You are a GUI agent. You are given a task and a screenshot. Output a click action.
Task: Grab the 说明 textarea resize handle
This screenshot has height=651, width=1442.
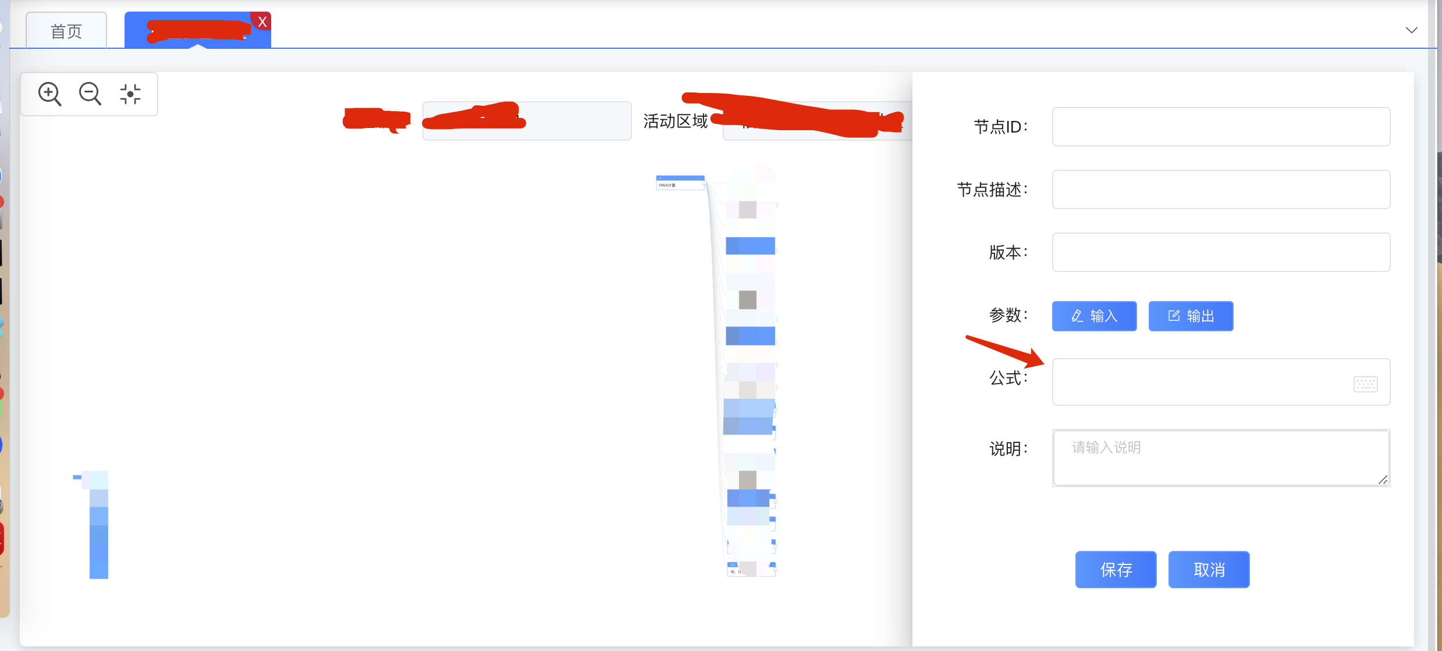coord(1383,480)
